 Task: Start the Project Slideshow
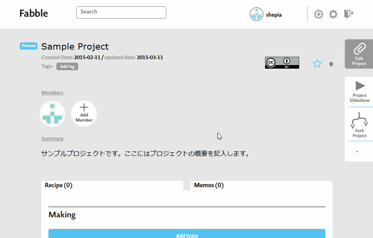click(x=360, y=92)
